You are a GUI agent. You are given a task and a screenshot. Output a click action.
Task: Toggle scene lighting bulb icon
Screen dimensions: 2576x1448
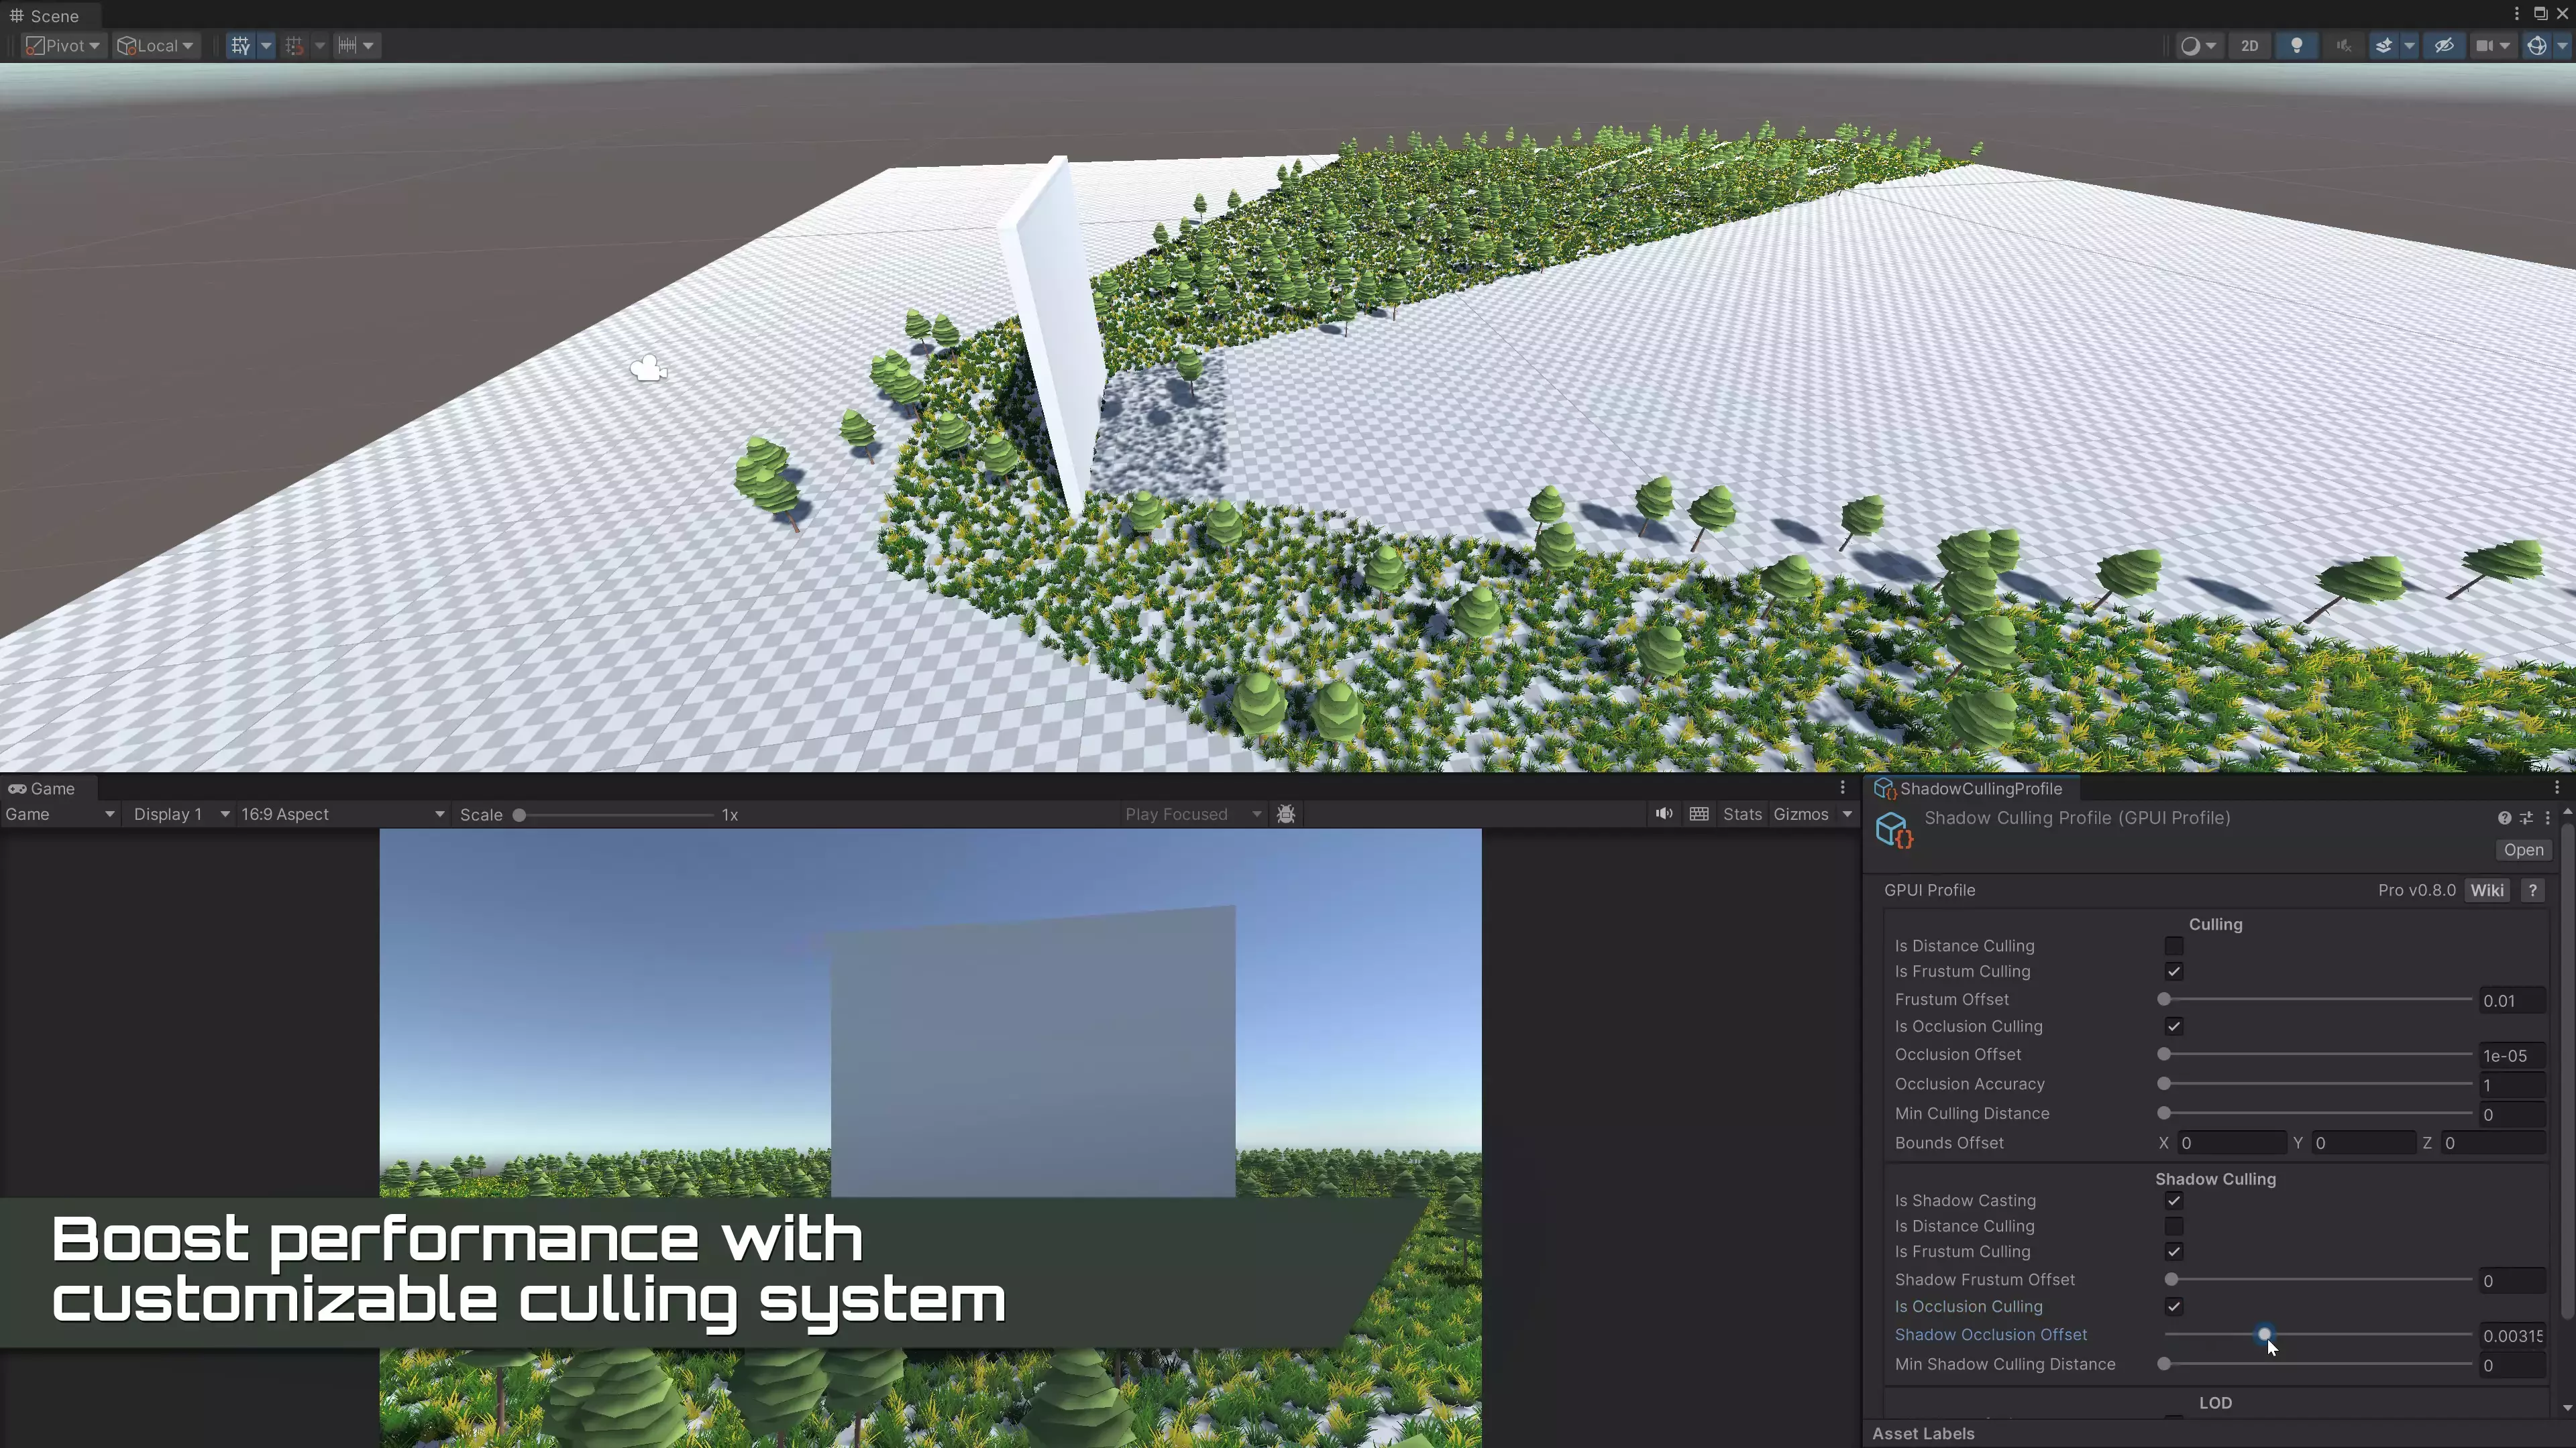2296,45
